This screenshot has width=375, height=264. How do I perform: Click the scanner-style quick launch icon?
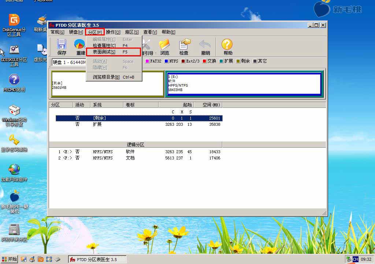click(x=32, y=259)
